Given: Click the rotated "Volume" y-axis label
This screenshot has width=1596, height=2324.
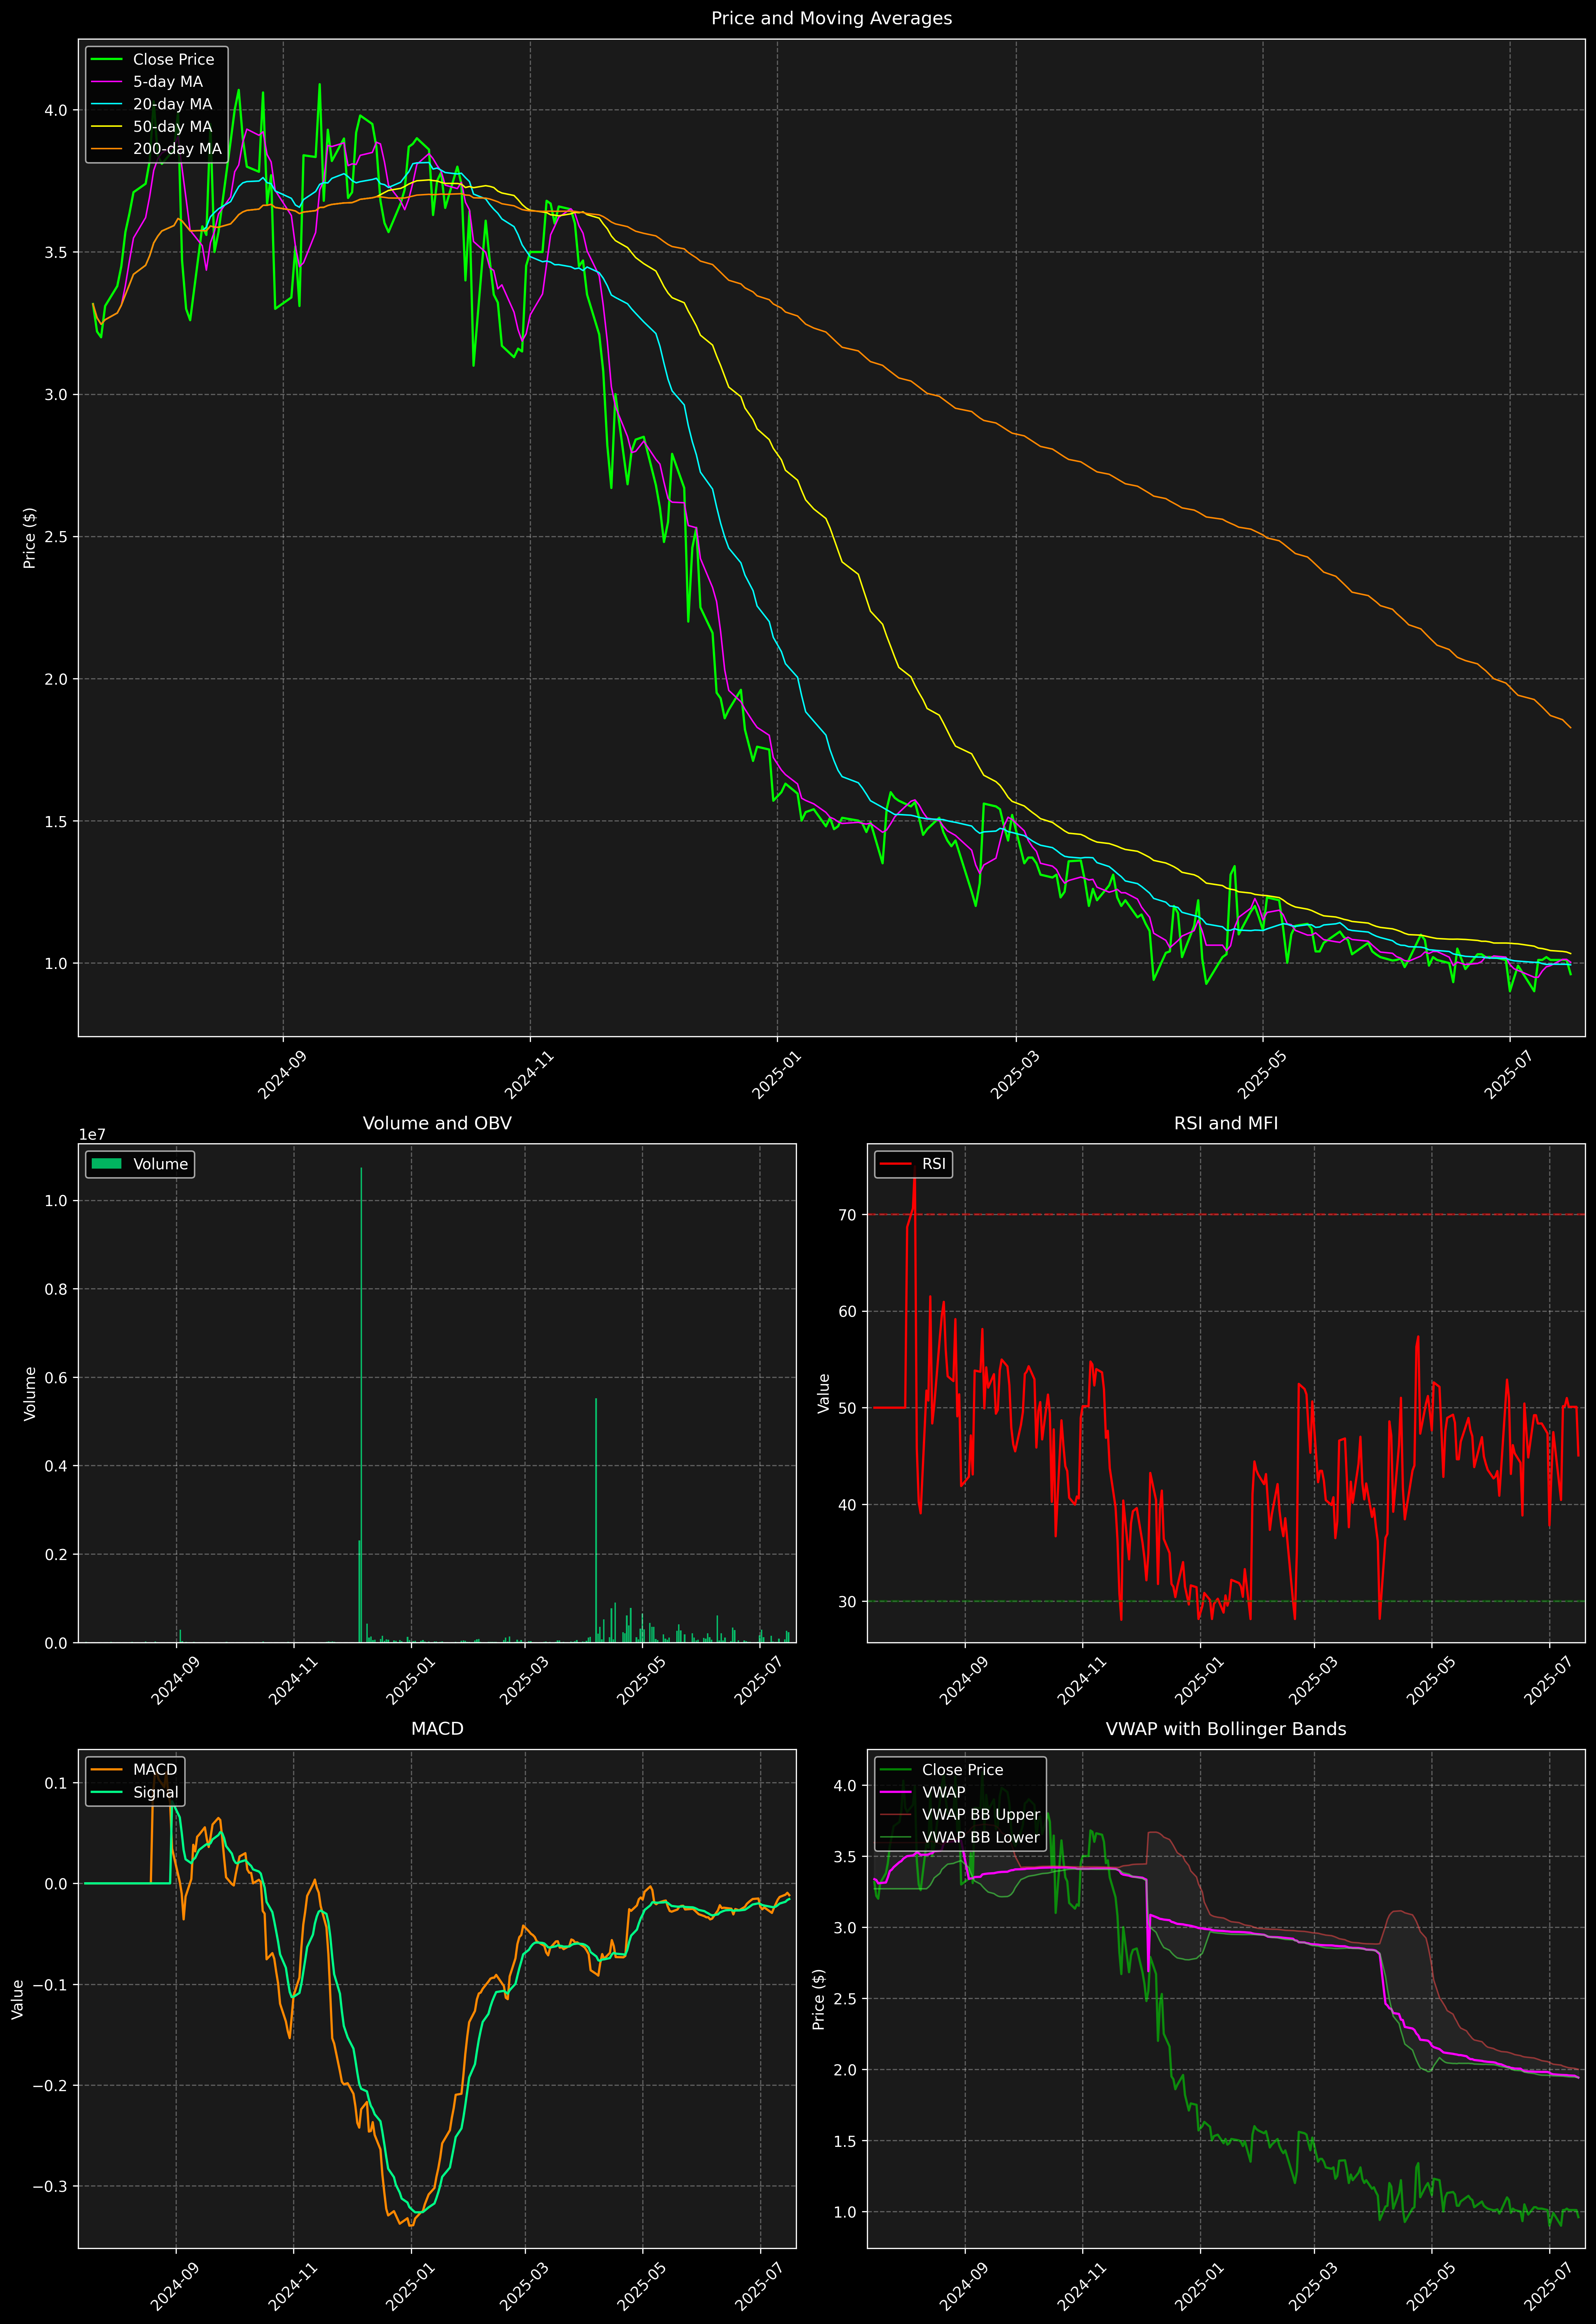Looking at the screenshot, I should [x=30, y=1393].
